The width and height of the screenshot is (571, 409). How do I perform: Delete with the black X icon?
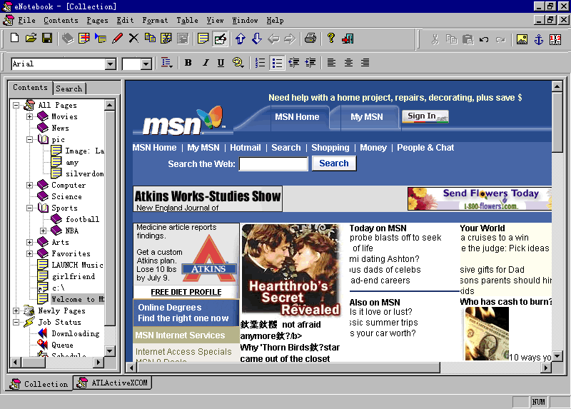pyautogui.click(x=133, y=39)
